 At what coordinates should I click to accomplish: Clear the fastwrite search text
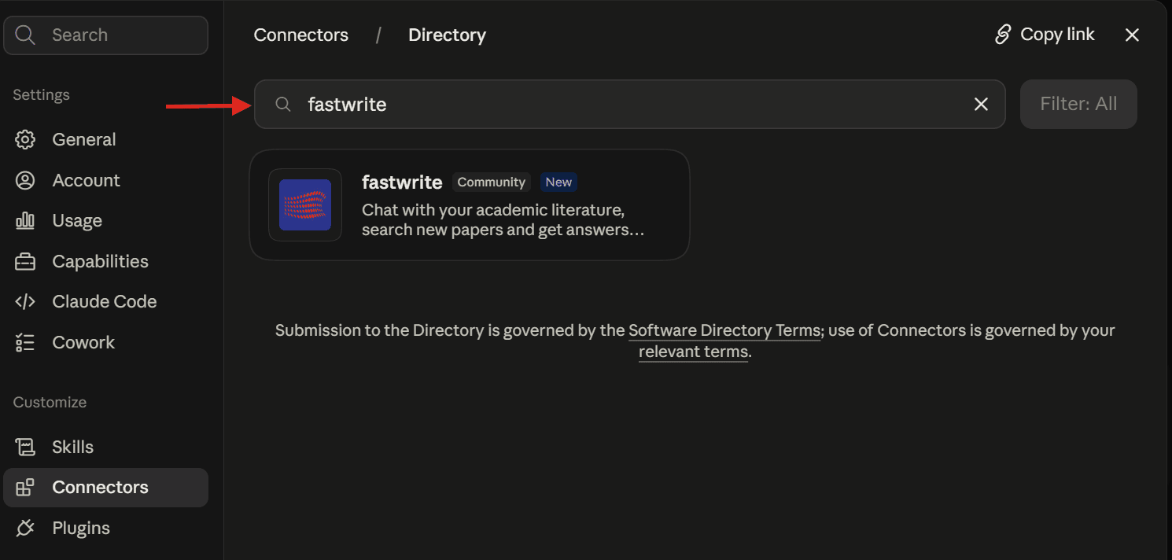pyautogui.click(x=981, y=104)
